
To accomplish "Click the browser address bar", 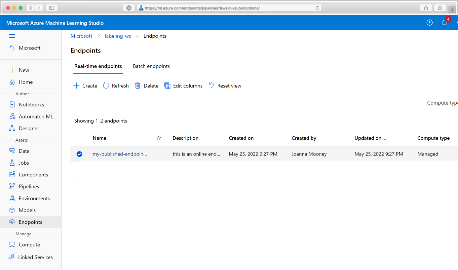I will point(229,8).
